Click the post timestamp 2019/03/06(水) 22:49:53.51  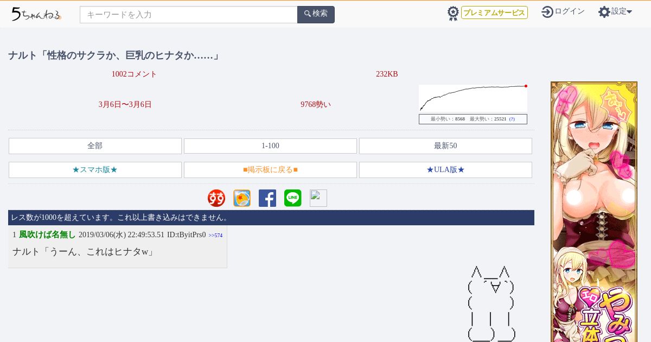[122, 235]
